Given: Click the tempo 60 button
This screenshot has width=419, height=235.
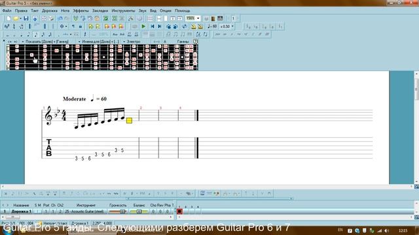Looking at the screenshot, I should [x=212, y=26].
